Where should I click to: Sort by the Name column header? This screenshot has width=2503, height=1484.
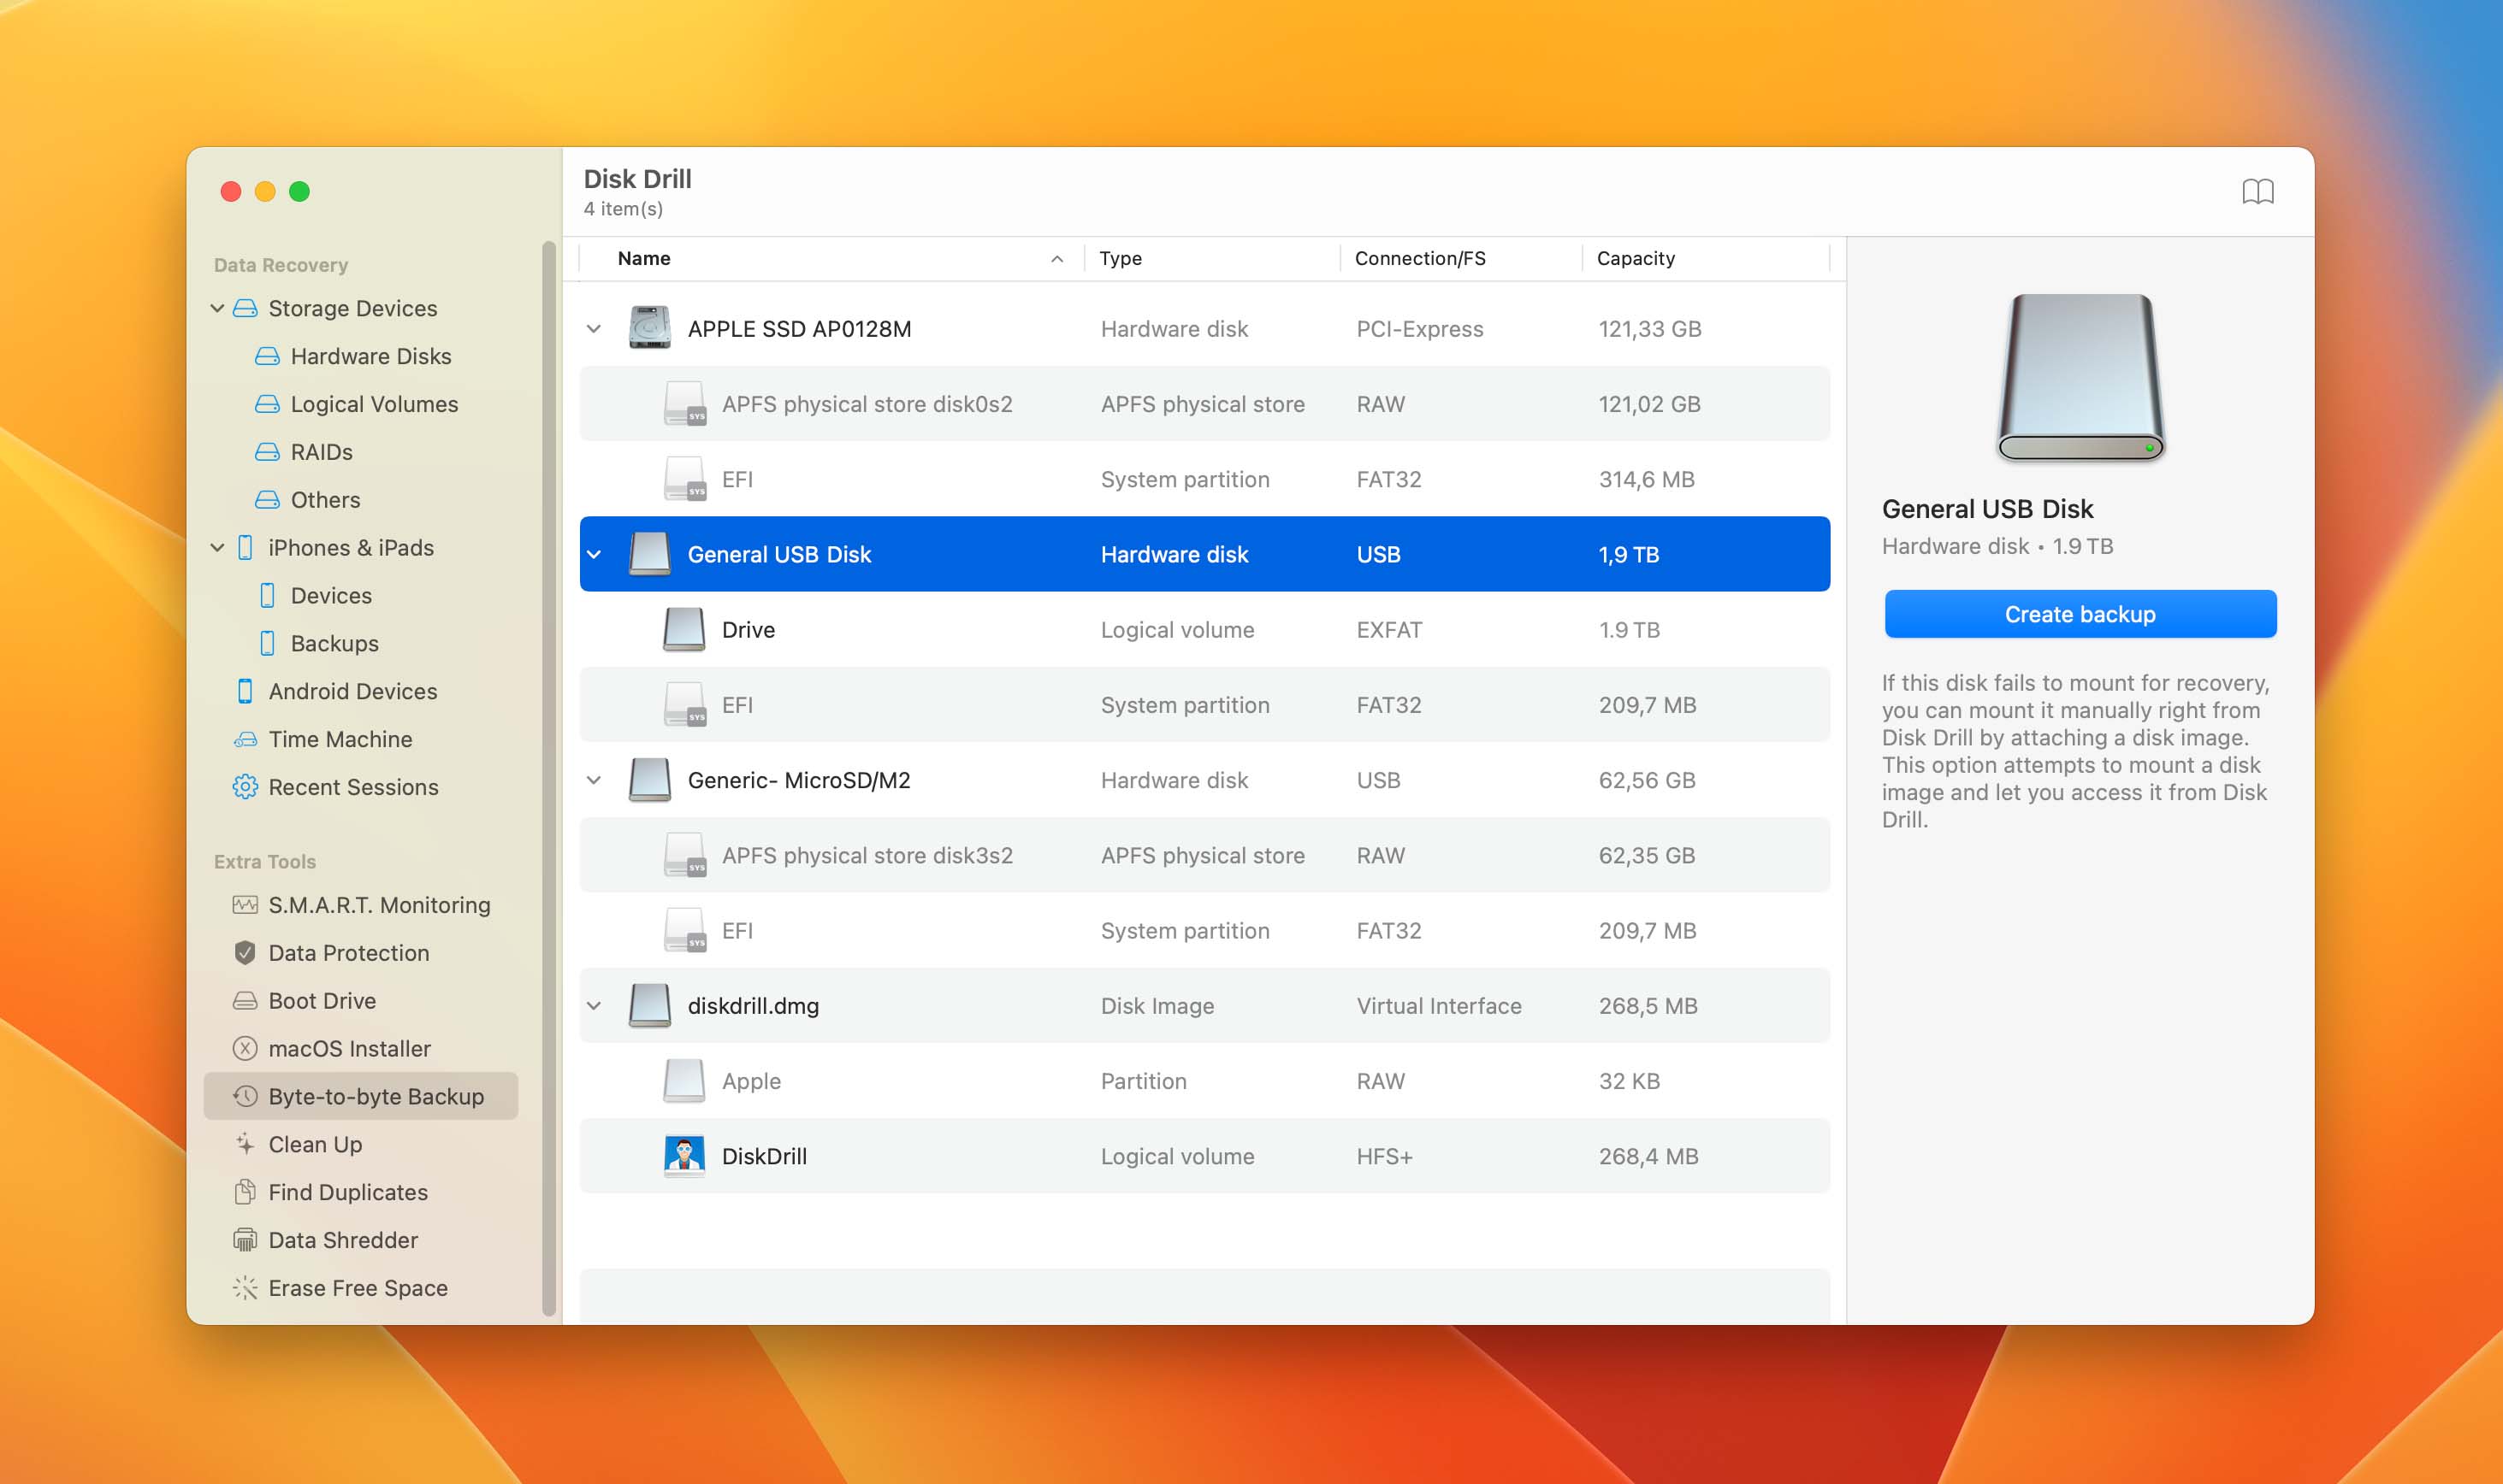832,258
